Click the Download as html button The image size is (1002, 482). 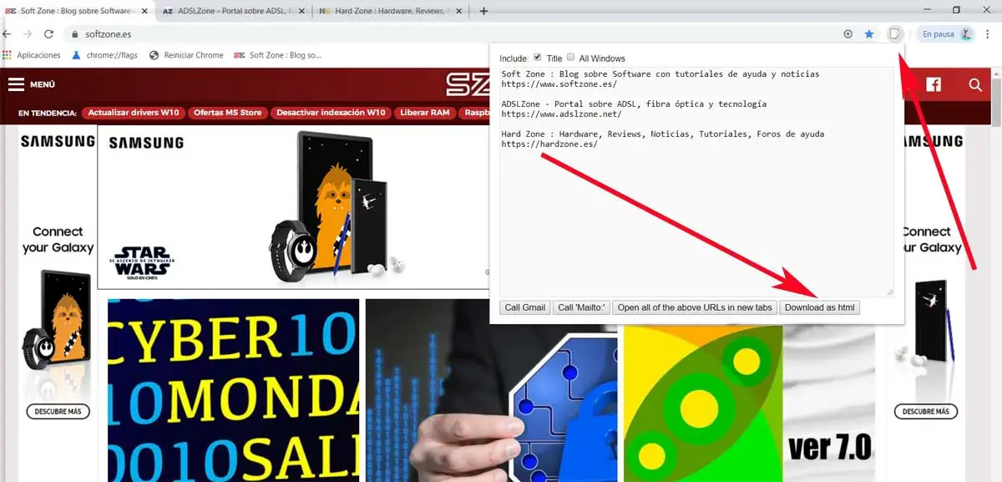pyautogui.click(x=820, y=307)
